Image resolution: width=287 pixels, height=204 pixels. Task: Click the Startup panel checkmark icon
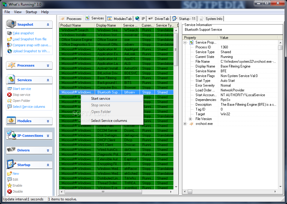pos(11,164)
